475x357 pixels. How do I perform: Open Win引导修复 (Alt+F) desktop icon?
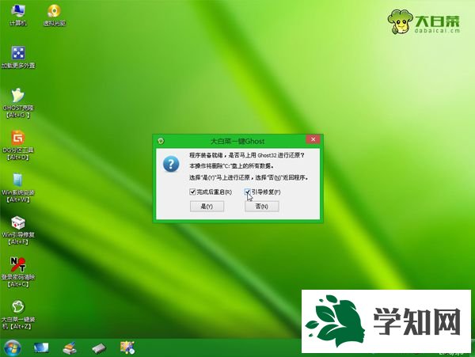18,230
